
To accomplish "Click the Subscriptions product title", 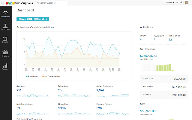I will [24, 3].
